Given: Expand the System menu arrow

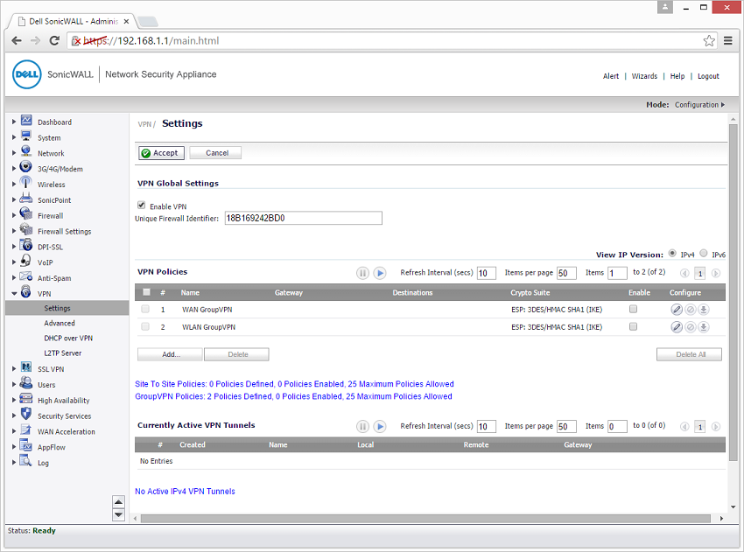Looking at the screenshot, I should click(x=14, y=137).
